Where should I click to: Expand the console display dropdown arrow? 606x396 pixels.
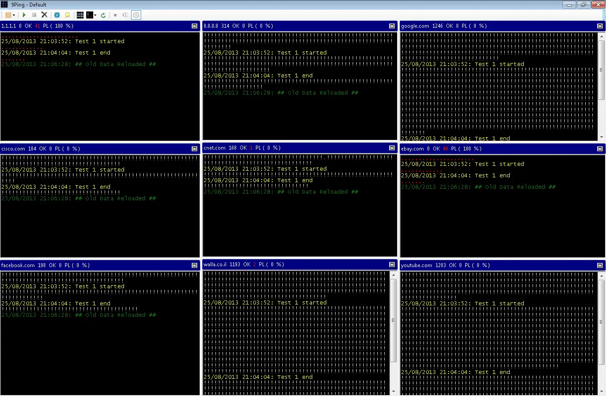click(x=95, y=15)
